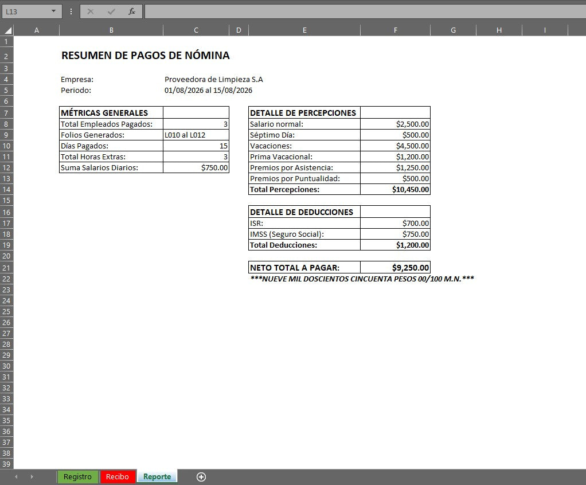
Task: Click the net total value $9,250.00
Action: [x=396, y=268]
